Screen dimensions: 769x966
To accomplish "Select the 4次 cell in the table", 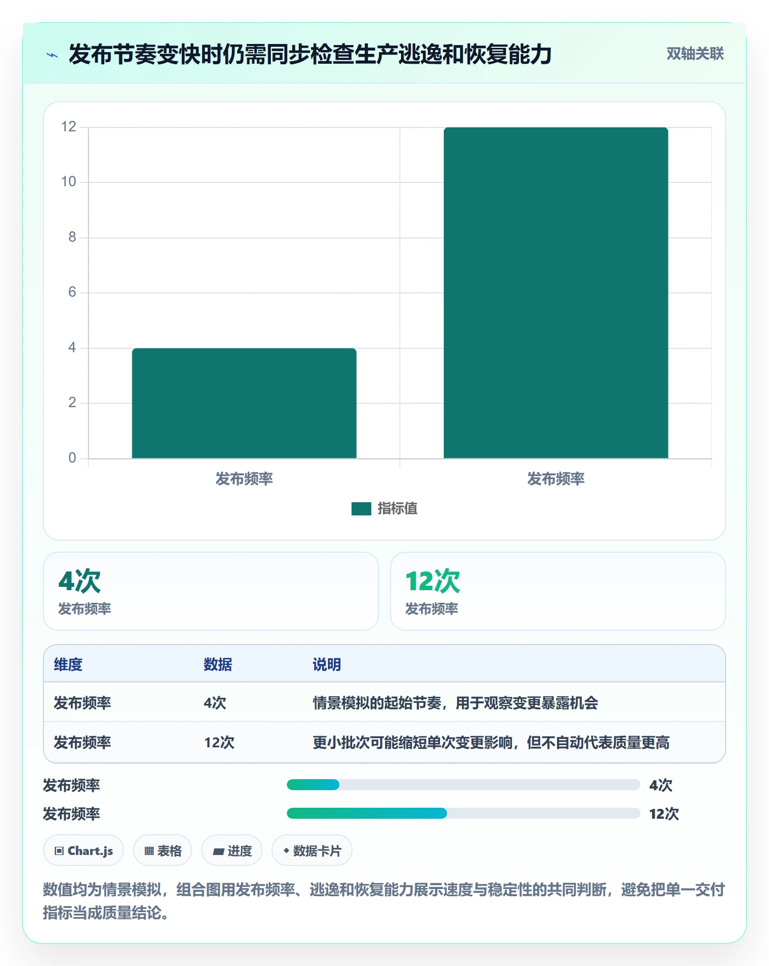I will tap(215, 703).
